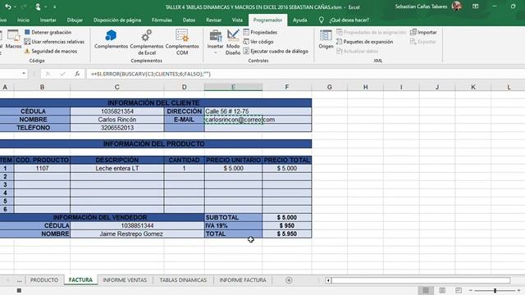
Task: Click Paquetes de expansión
Action: click(364, 42)
